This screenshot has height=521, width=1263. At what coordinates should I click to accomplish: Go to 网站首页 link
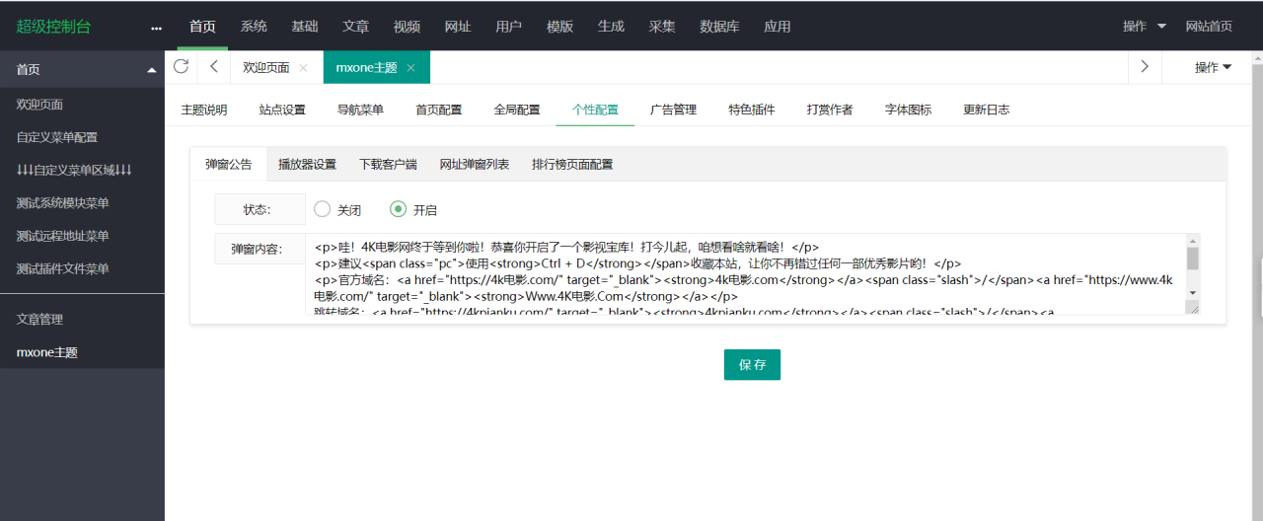tap(1209, 27)
